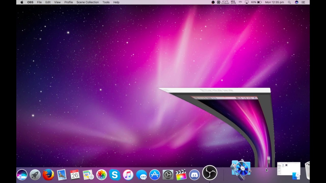
Task: Open Spotlight search in the menu bar
Action: point(289,2)
